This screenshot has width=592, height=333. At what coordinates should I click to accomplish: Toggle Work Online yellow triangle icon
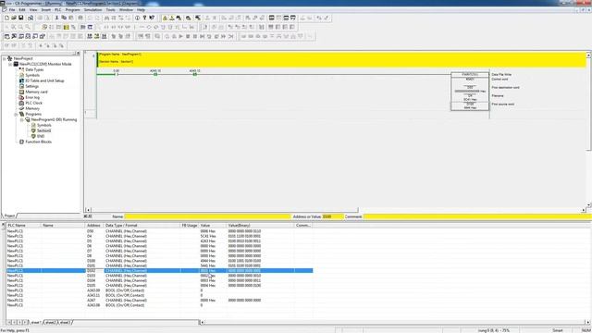165,18
